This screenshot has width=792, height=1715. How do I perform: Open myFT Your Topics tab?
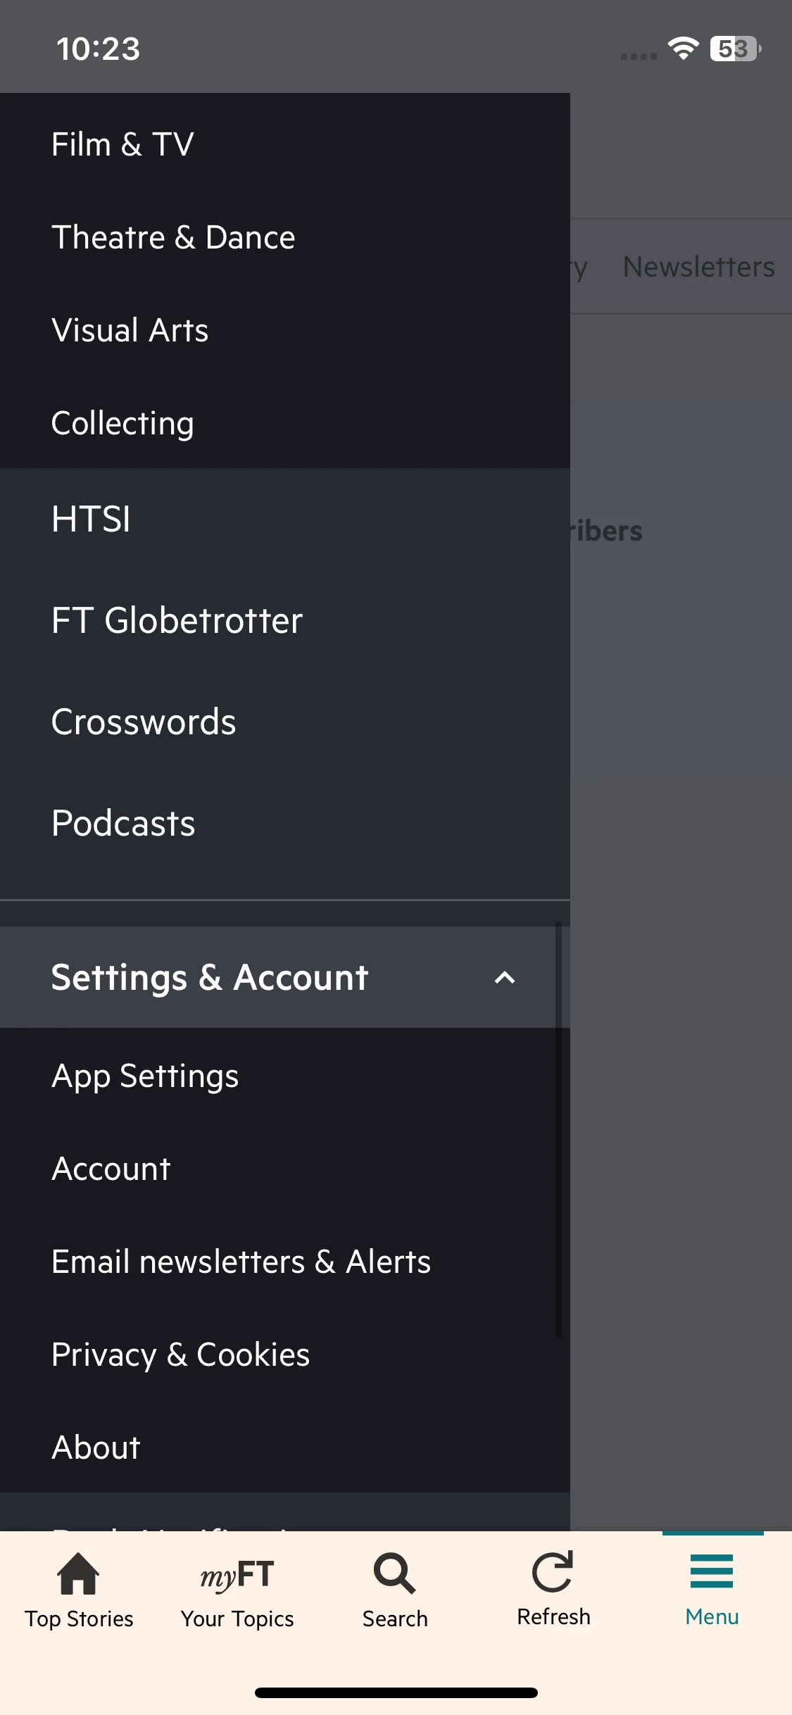pyautogui.click(x=237, y=1591)
